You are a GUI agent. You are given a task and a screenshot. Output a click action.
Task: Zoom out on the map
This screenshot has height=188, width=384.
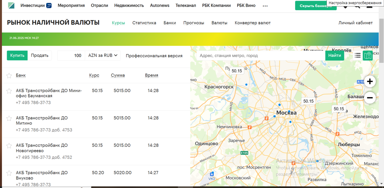370,97
